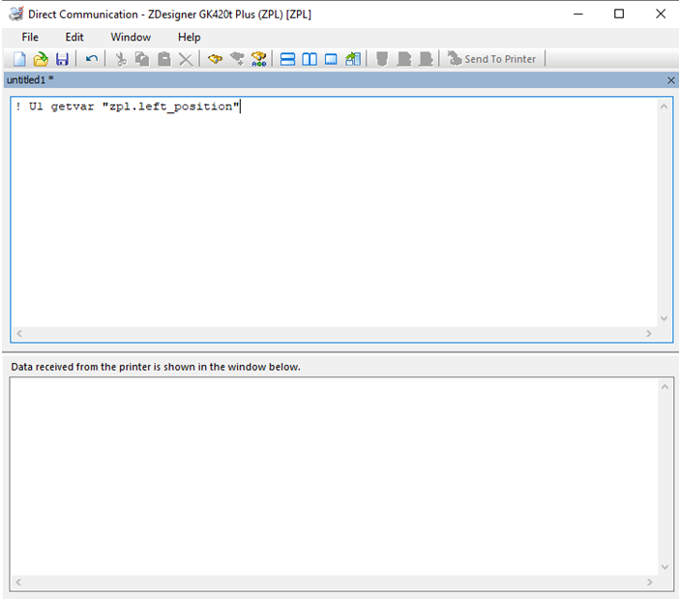The height and width of the screenshot is (600, 679).
Task: Click the output pane's horizontal scrollbar right arrow
Action: coord(649,583)
